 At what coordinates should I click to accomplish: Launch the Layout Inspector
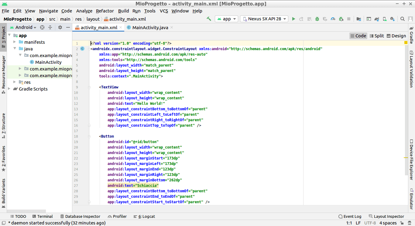(389, 216)
